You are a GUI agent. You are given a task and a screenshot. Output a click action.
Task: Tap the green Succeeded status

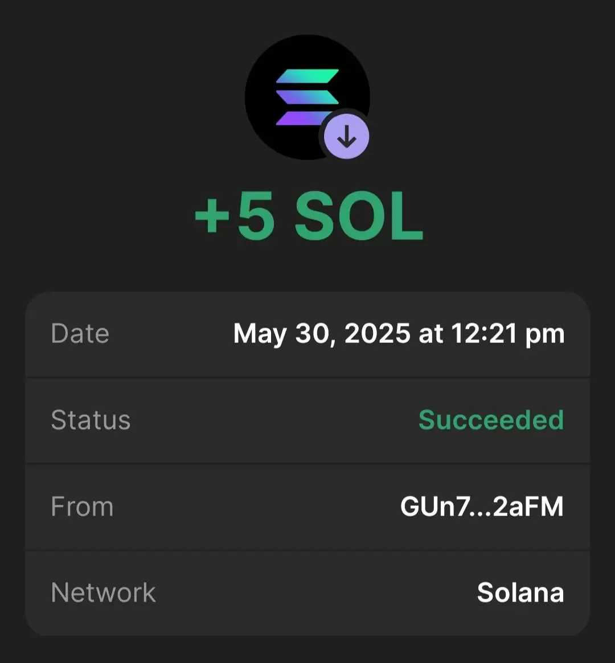491,420
